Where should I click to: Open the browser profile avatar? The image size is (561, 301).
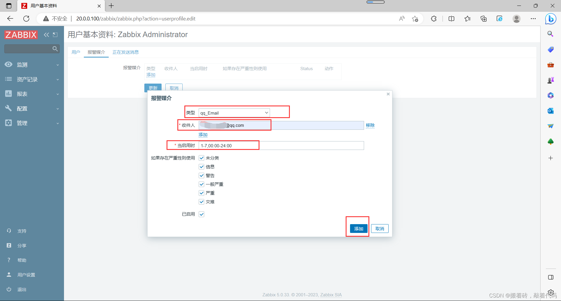pyautogui.click(x=517, y=19)
